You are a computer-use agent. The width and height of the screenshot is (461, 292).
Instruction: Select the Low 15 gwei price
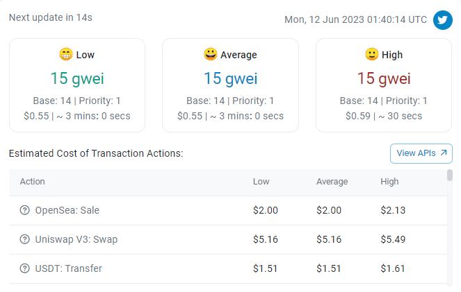77,78
